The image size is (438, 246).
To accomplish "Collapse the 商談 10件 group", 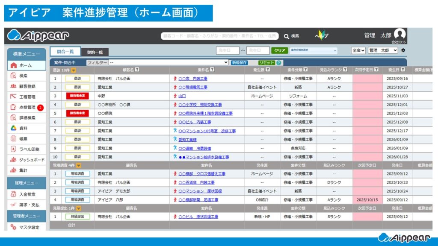I will pos(74,70).
